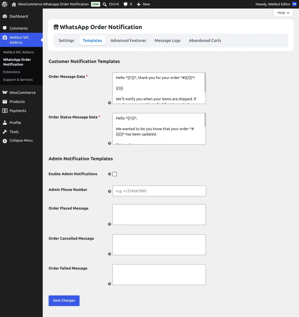This screenshot has height=317, width=299.
Task: Open the comments bubble in the admin bar
Action: (125, 4)
